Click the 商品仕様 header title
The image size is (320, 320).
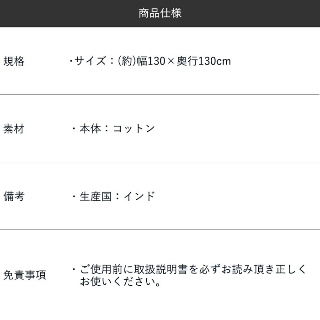[160, 13]
